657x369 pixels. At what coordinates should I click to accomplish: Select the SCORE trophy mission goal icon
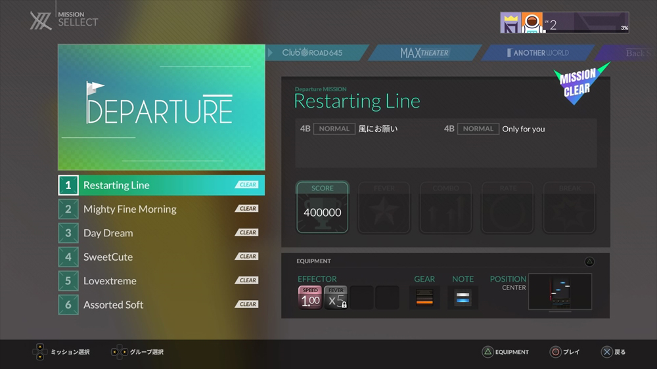(322, 207)
